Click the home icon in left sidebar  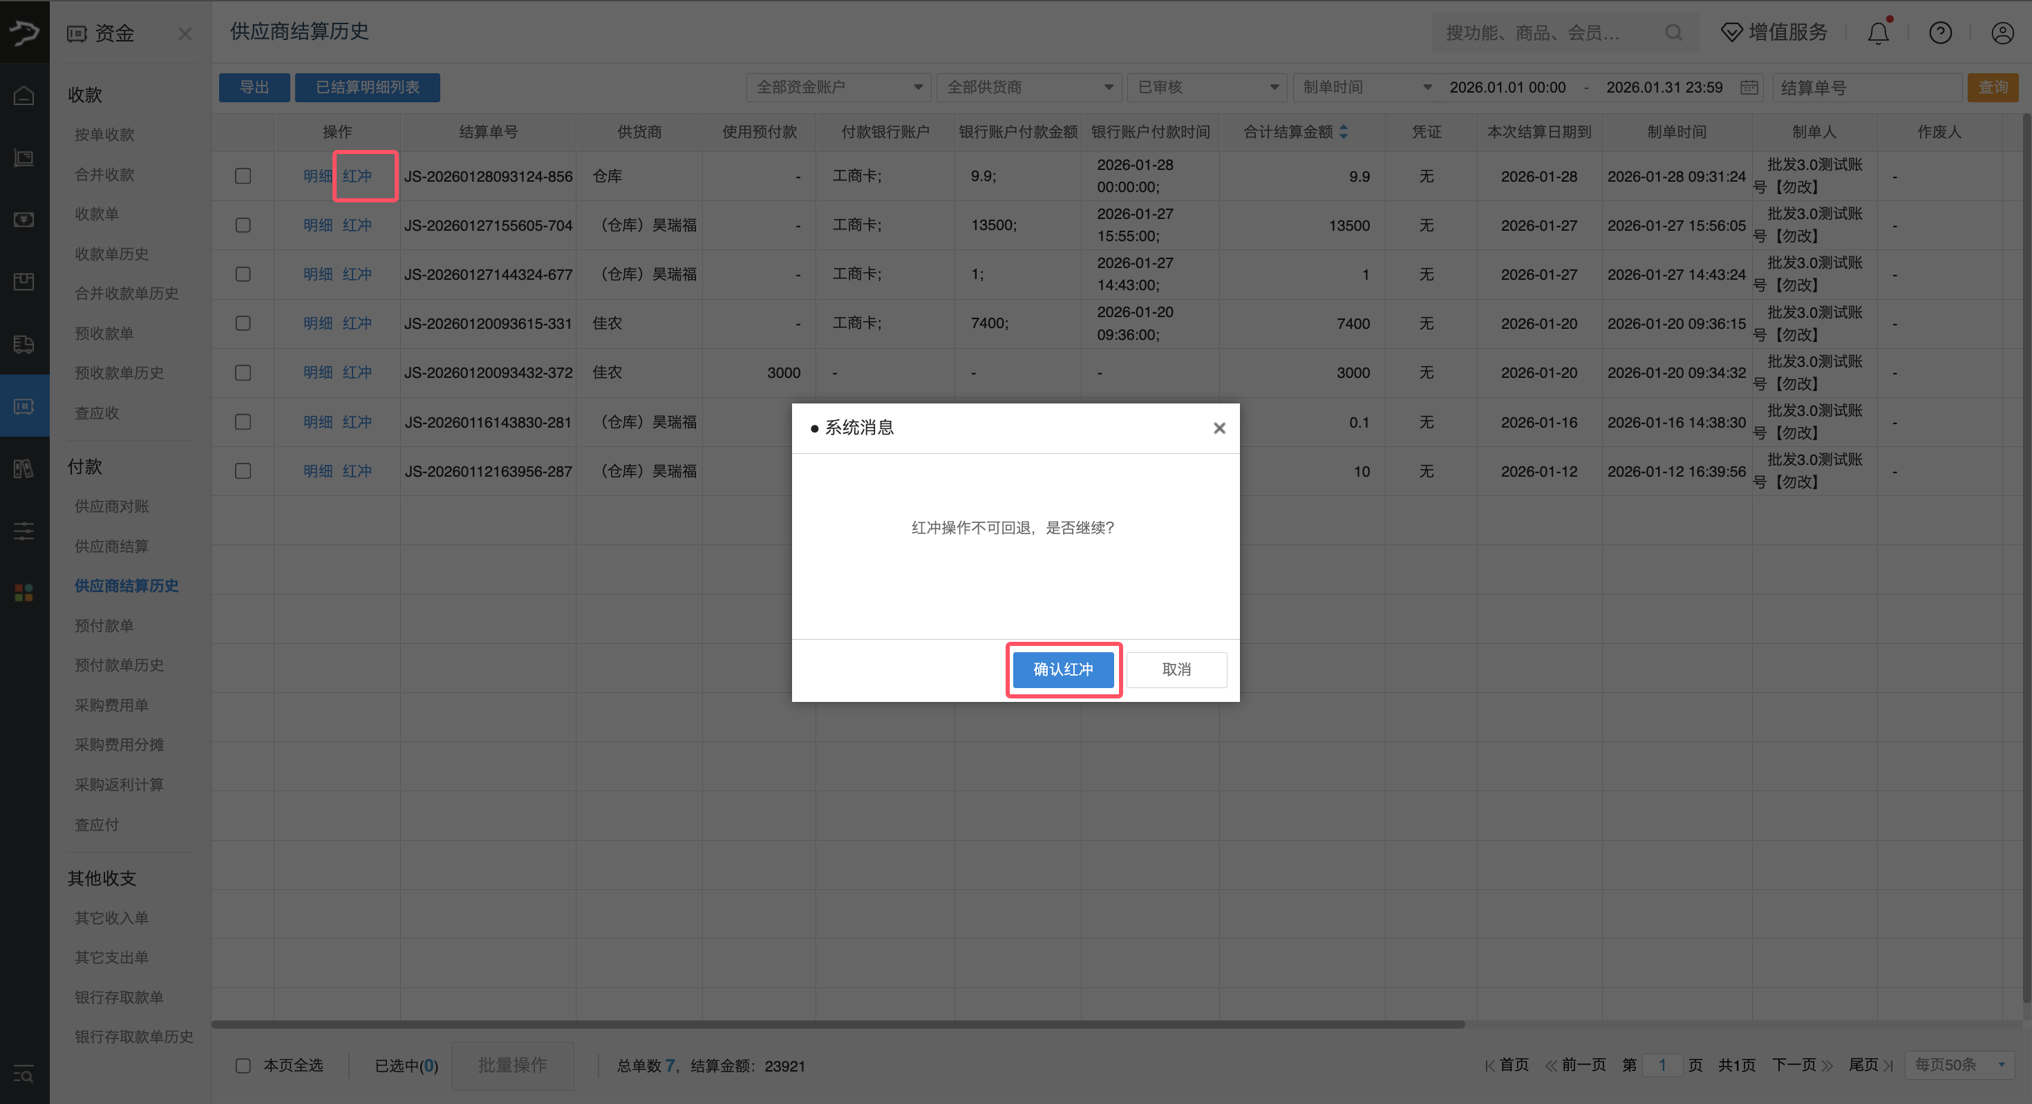(23, 95)
